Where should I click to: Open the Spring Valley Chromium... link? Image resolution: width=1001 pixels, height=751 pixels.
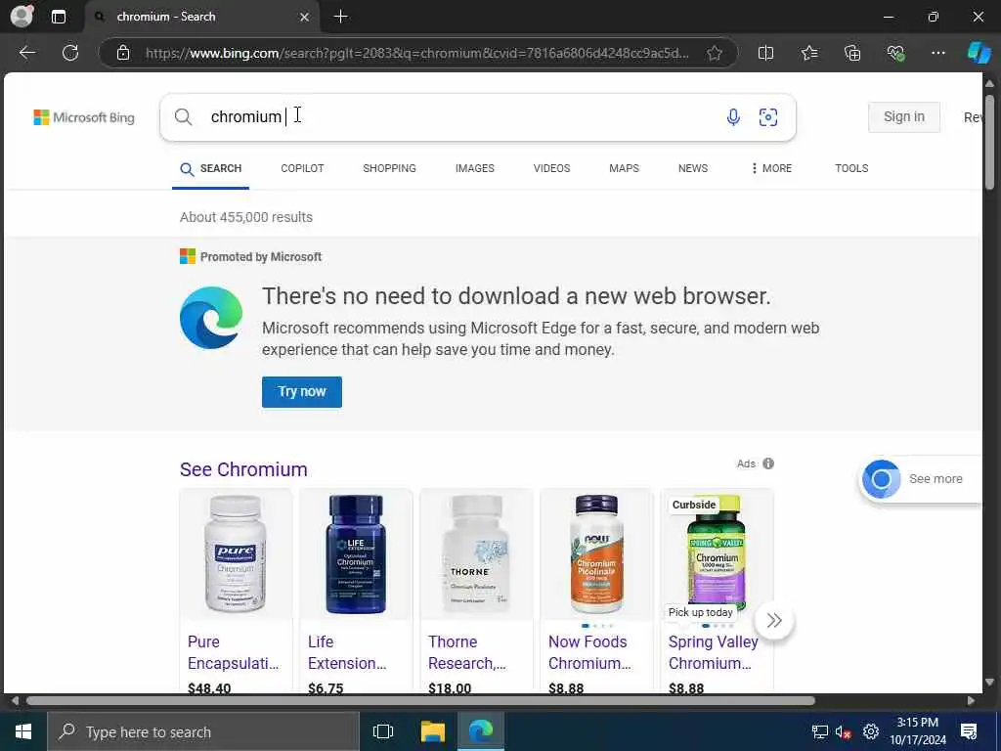pos(713,652)
